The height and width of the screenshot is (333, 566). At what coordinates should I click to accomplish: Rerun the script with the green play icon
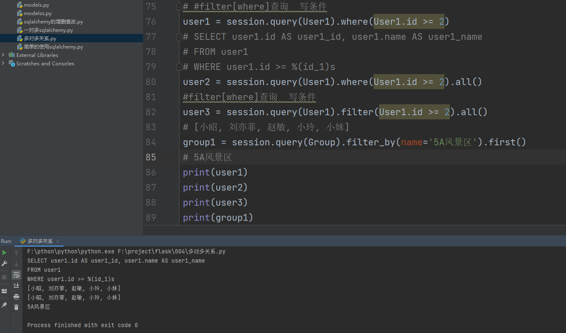click(x=5, y=253)
